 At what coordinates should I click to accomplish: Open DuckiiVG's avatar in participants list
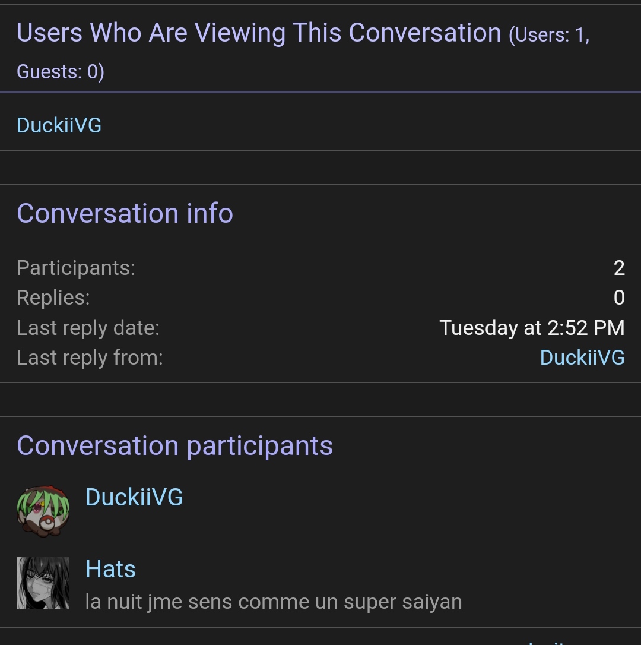43,511
